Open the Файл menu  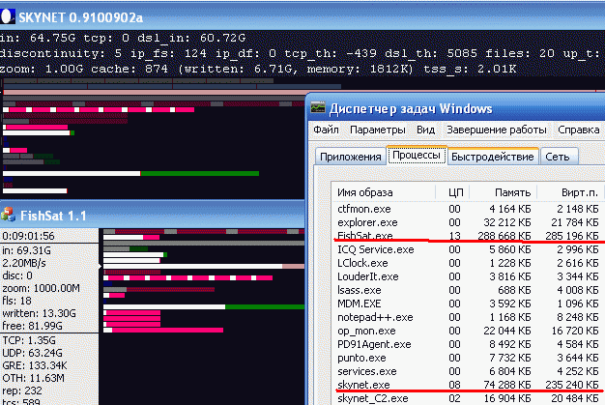(326, 130)
